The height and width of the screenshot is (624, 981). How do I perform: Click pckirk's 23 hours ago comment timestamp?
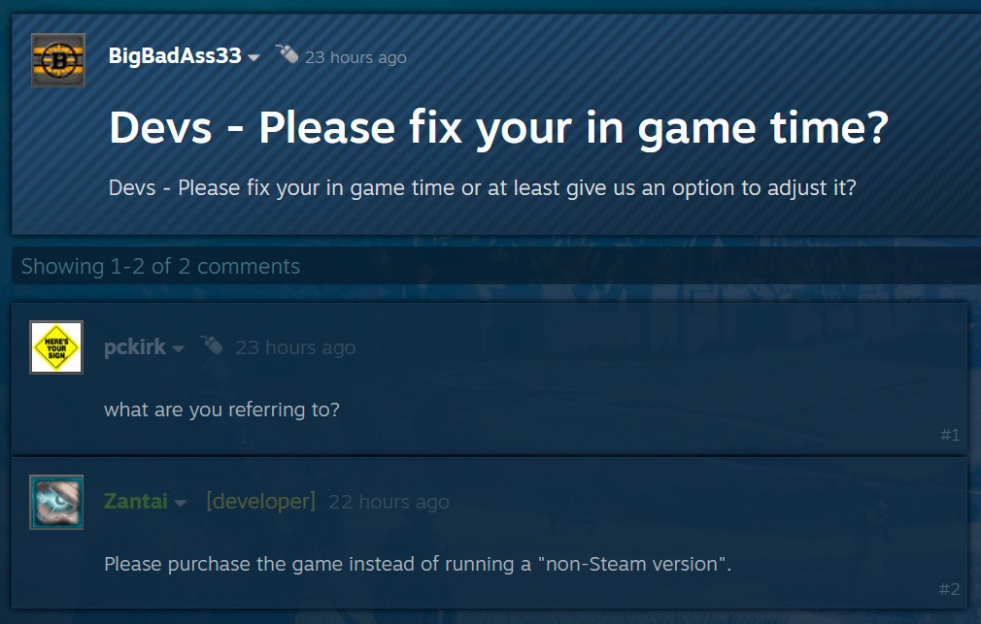[295, 347]
